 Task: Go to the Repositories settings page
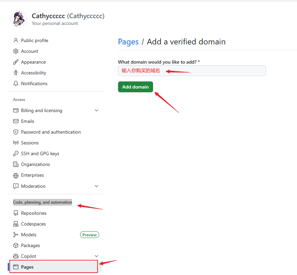point(34,213)
